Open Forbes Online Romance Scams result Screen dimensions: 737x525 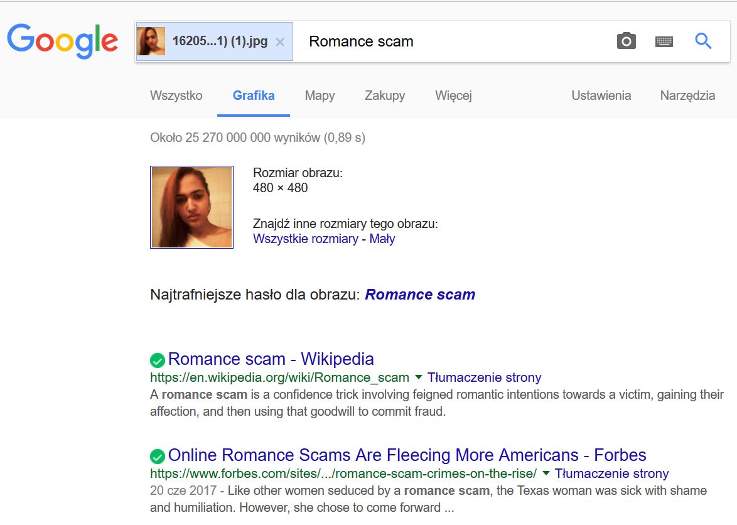point(407,455)
